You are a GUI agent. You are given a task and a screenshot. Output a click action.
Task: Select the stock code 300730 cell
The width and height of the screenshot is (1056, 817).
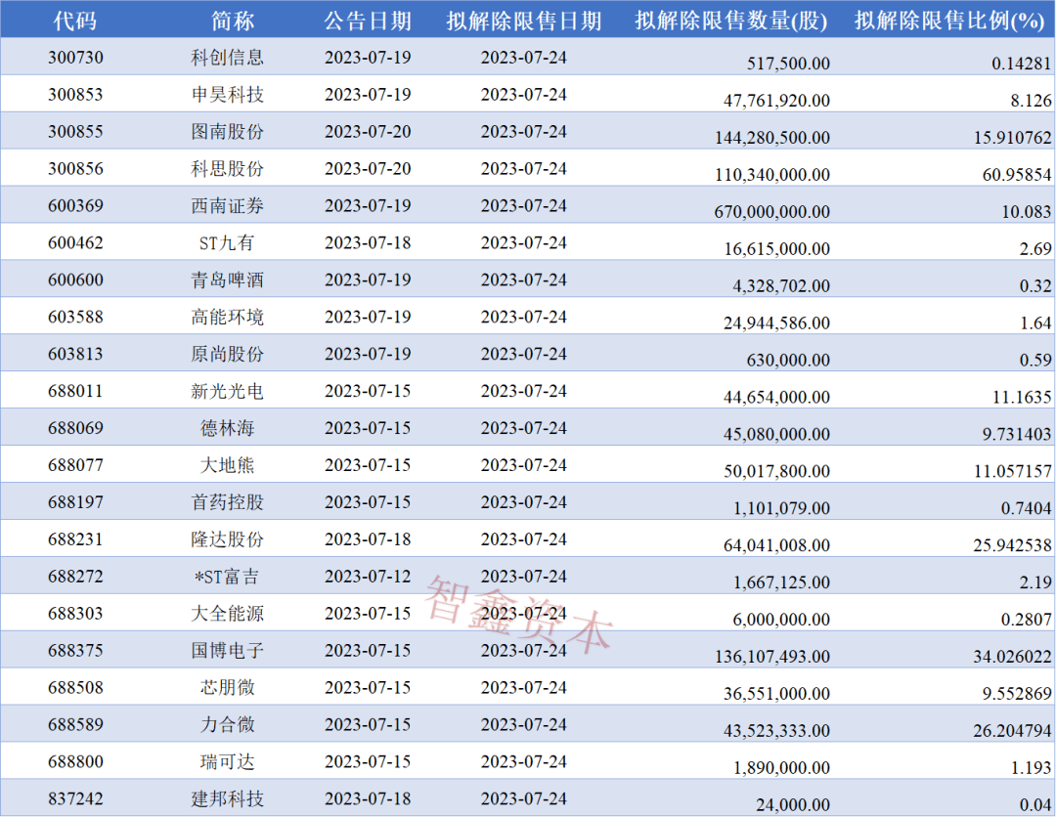tap(74, 58)
